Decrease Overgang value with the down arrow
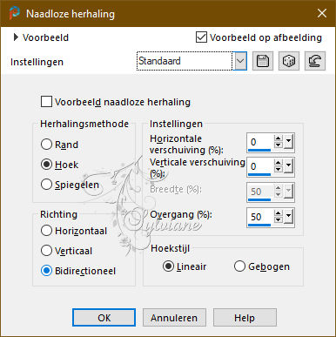 tap(278, 219)
